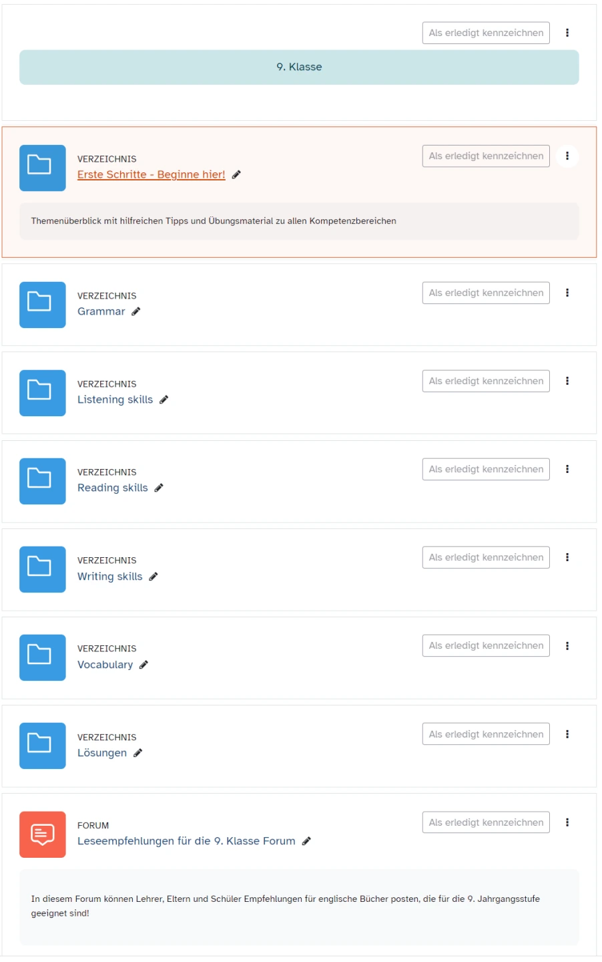
Task: Mark Writing skills as erledigt
Action: tap(486, 557)
